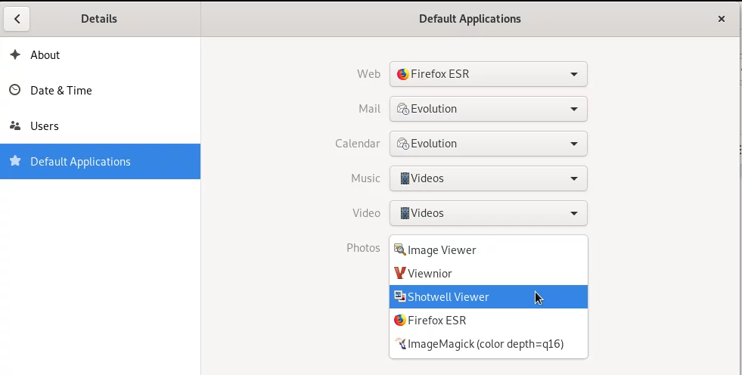The width and height of the screenshot is (742, 375).
Task: Click the Web field label
Action: pos(368,74)
